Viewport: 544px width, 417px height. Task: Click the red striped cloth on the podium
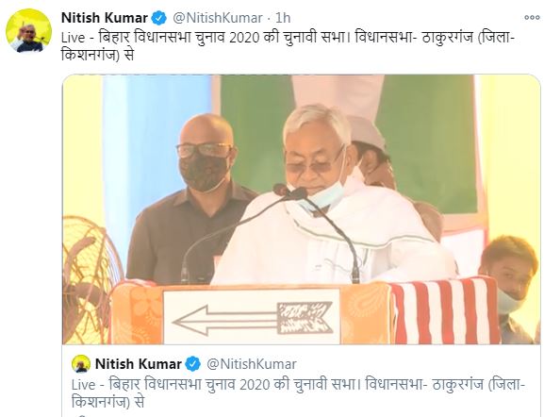coord(445,310)
